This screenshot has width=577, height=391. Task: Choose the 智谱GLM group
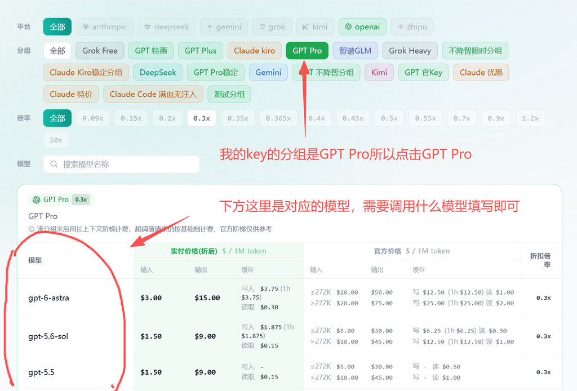(355, 51)
